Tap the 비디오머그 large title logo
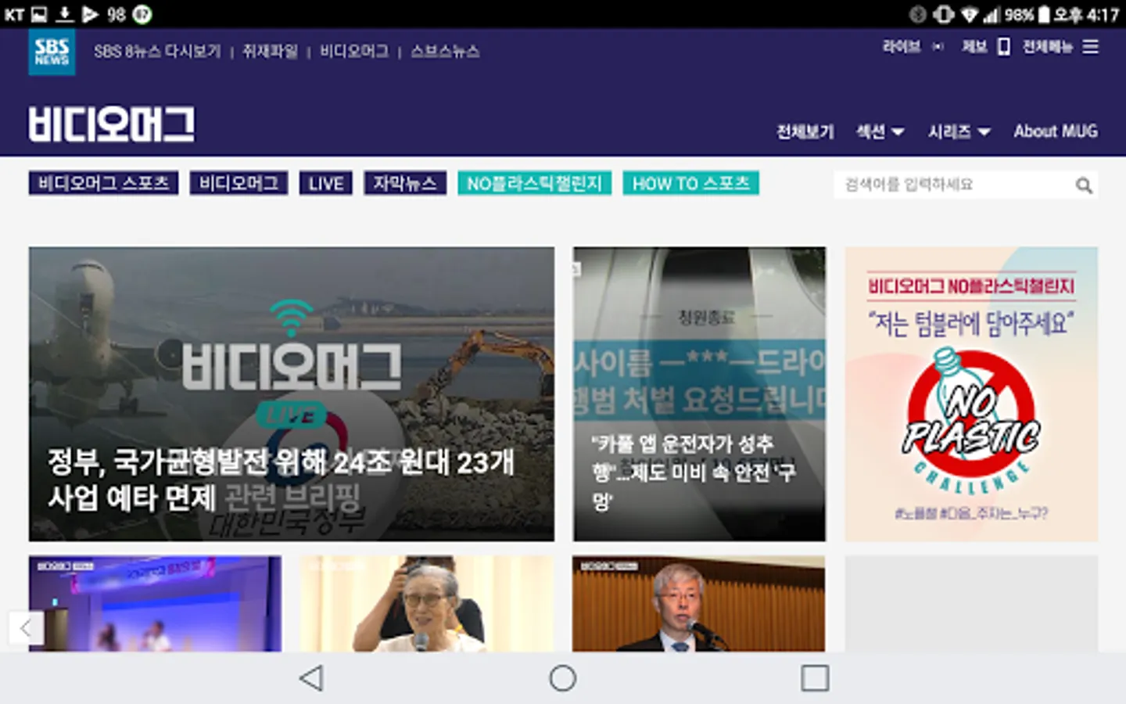 (112, 124)
